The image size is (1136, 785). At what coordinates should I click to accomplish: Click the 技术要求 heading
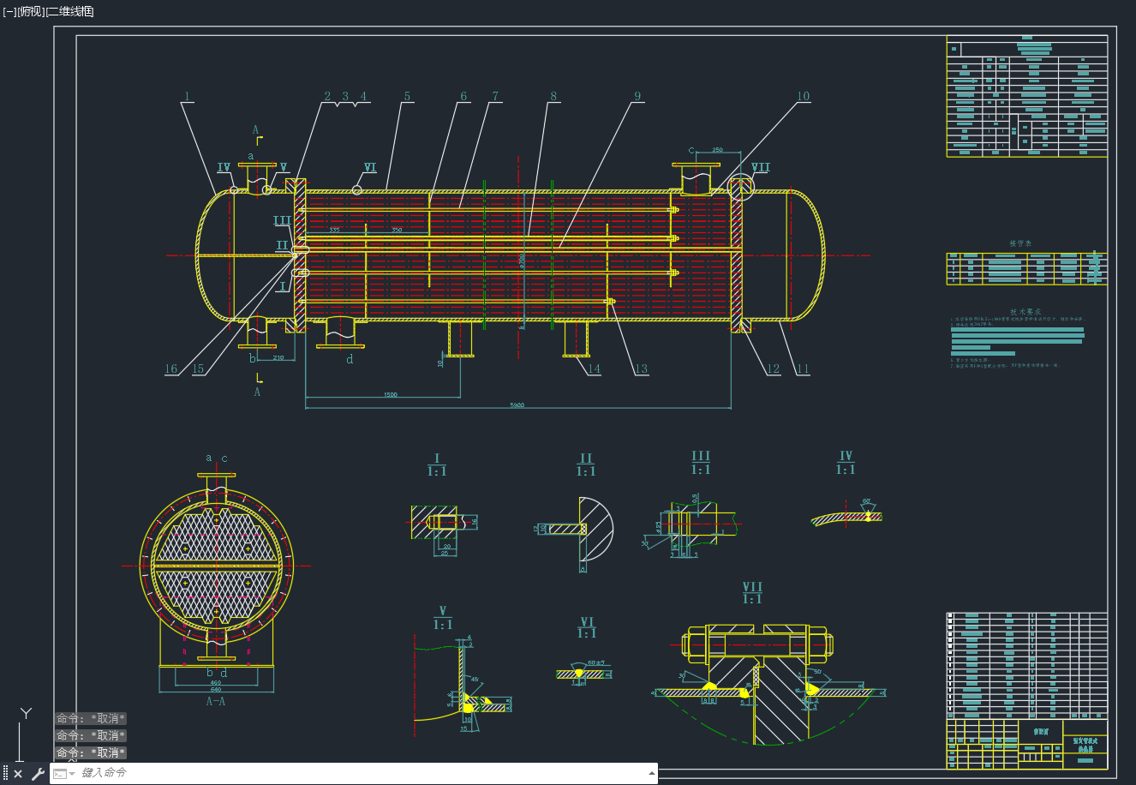tap(1025, 312)
